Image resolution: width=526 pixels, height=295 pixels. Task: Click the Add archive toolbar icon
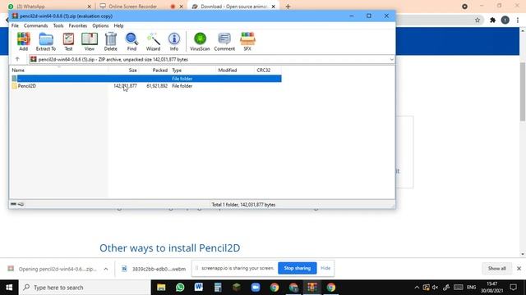point(24,42)
